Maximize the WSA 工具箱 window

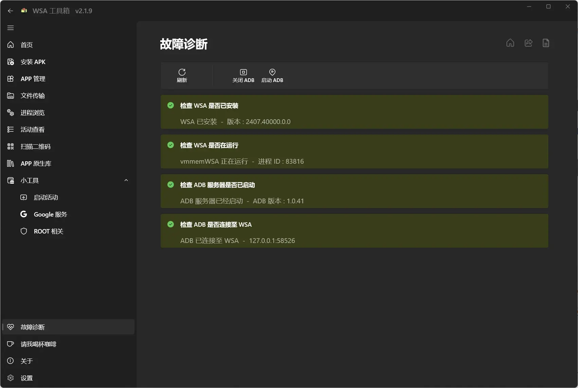pos(548,6)
